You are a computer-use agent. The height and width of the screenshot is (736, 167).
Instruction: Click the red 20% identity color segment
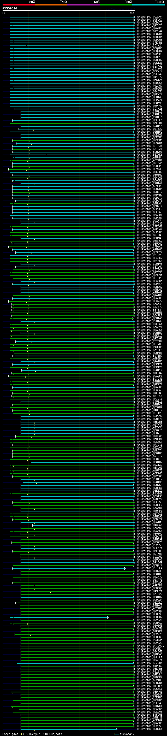19,5
